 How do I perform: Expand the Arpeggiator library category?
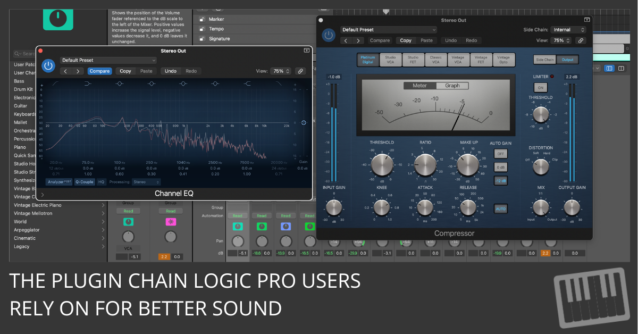pos(103,230)
